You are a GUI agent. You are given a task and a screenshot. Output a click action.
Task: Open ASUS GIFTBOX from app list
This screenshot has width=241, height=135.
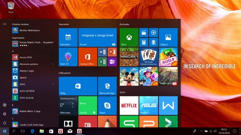33,91
